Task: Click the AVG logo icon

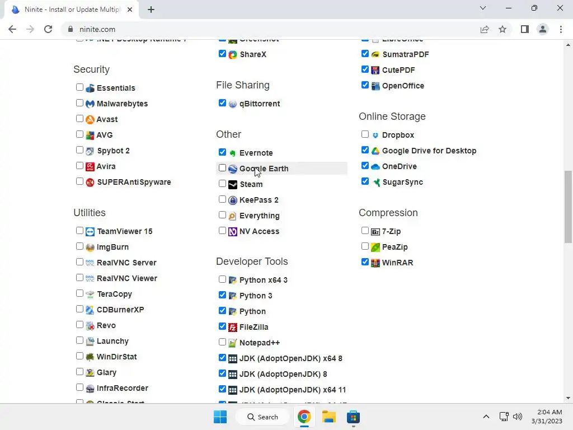Action: (90, 135)
